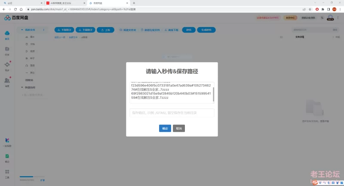344x186 pixels.
Task: Open the user avatar menu
Action: click(x=330, y=18)
